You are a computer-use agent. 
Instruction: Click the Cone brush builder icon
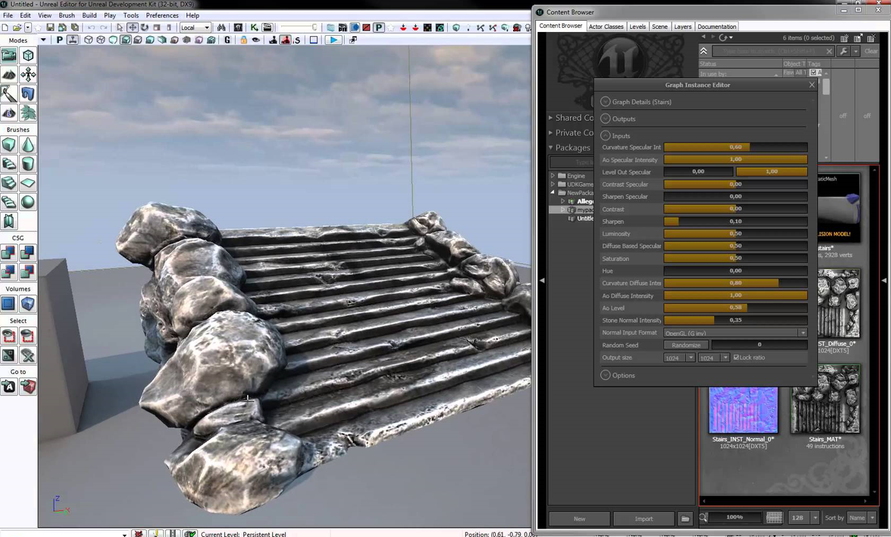pyautogui.click(x=28, y=145)
